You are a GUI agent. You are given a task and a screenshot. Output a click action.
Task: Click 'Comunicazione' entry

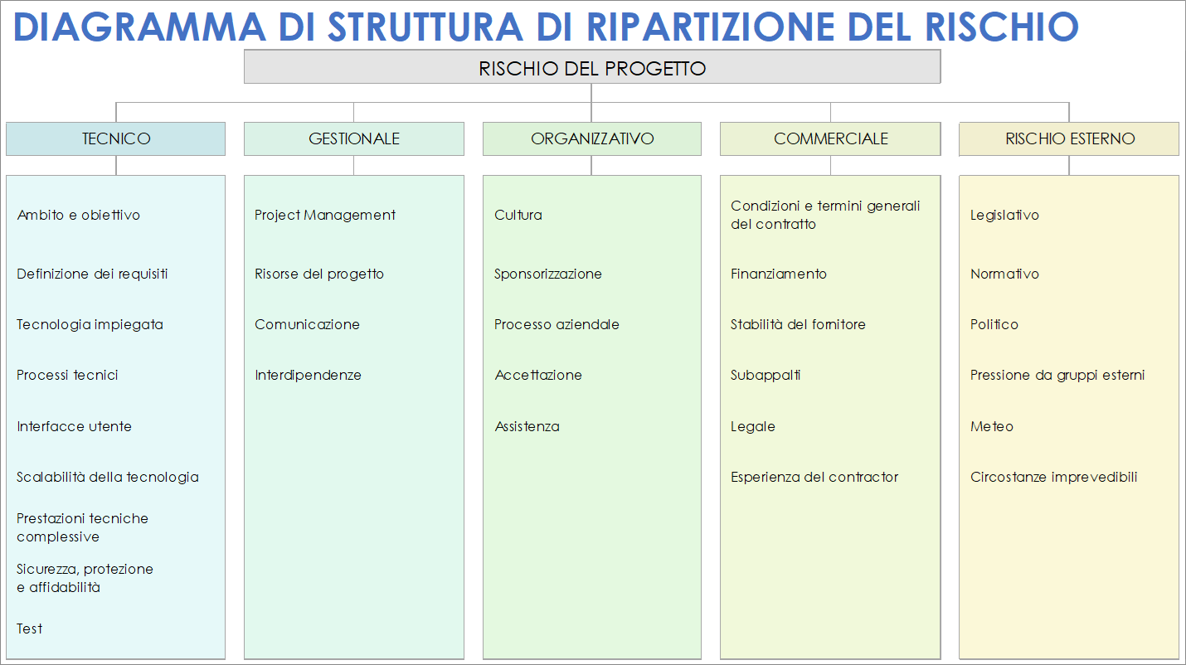(x=307, y=324)
